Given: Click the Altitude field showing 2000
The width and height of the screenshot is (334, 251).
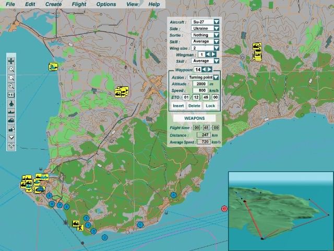Looking at the screenshot, I should tap(199, 84).
